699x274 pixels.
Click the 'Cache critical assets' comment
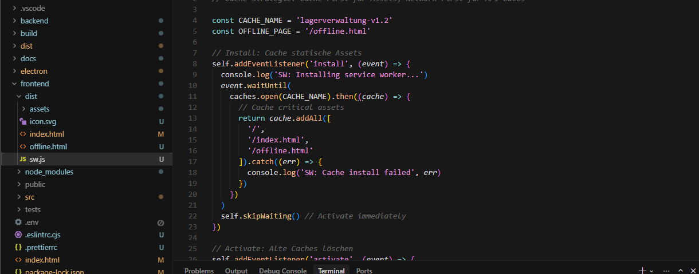click(291, 107)
